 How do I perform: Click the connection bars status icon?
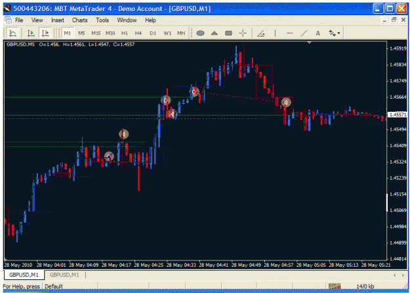pos(335,286)
